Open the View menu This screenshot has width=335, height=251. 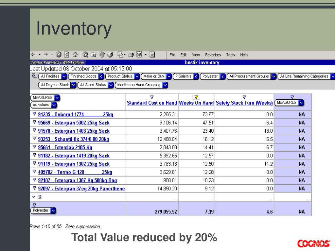(196, 55)
